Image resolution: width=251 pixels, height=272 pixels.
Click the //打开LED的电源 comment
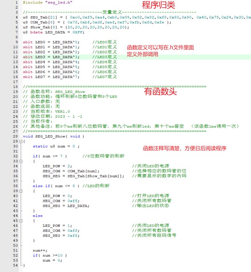pos(151,196)
